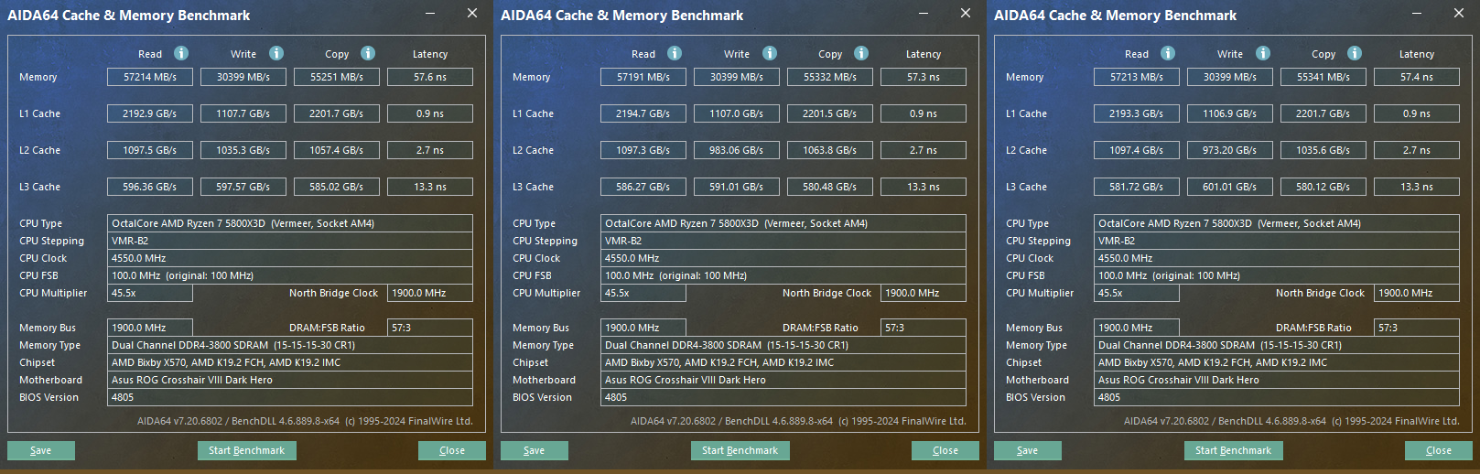Select the 55251 MB/s memory copy field

pyautogui.click(x=337, y=77)
